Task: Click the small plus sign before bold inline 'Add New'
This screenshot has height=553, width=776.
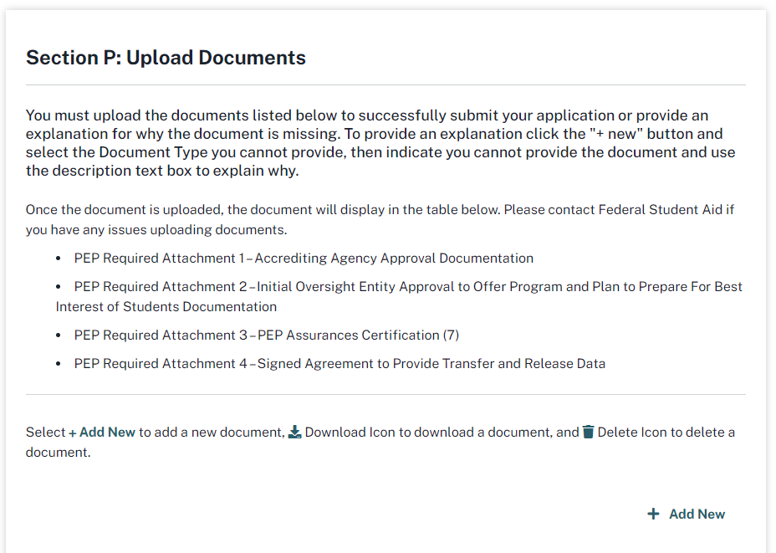Action: 73,433
